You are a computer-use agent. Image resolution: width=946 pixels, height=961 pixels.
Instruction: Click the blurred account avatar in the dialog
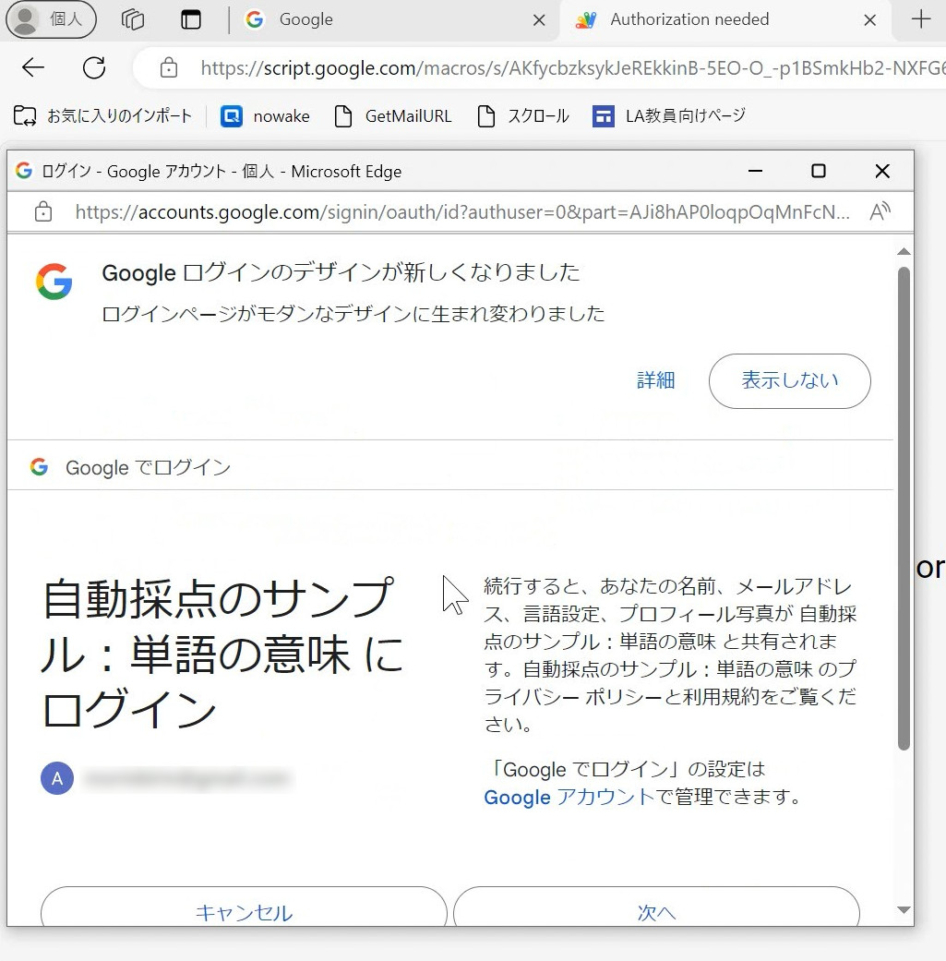point(56,778)
